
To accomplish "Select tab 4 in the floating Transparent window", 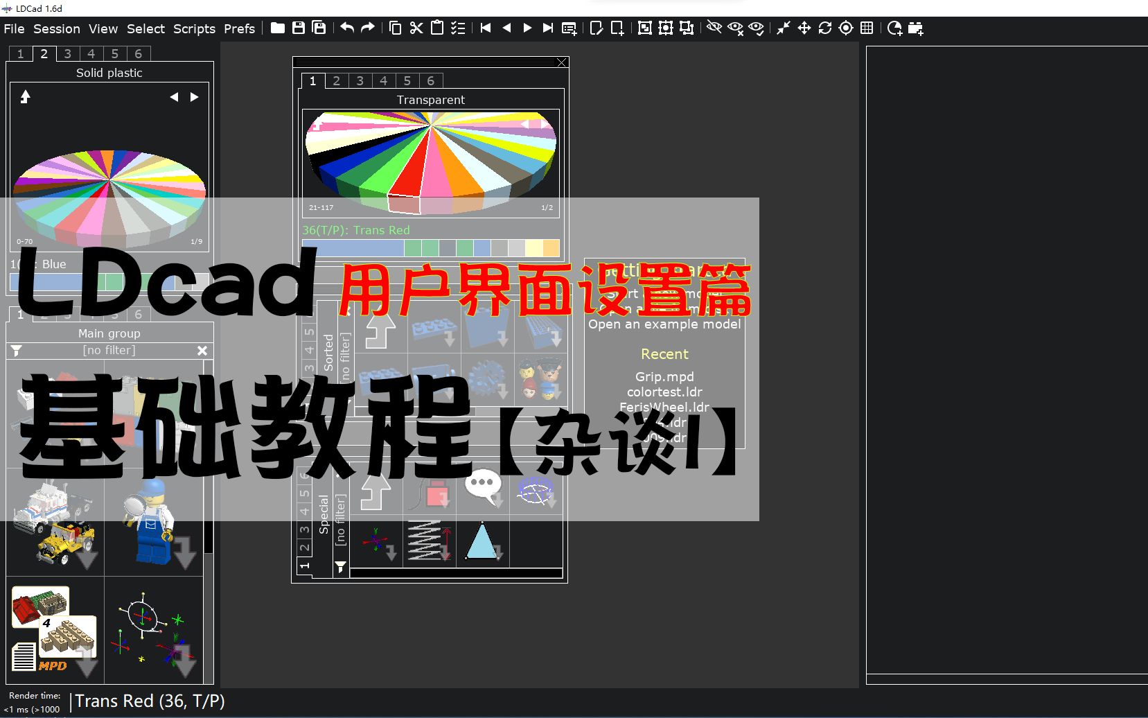I will [384, 80].
